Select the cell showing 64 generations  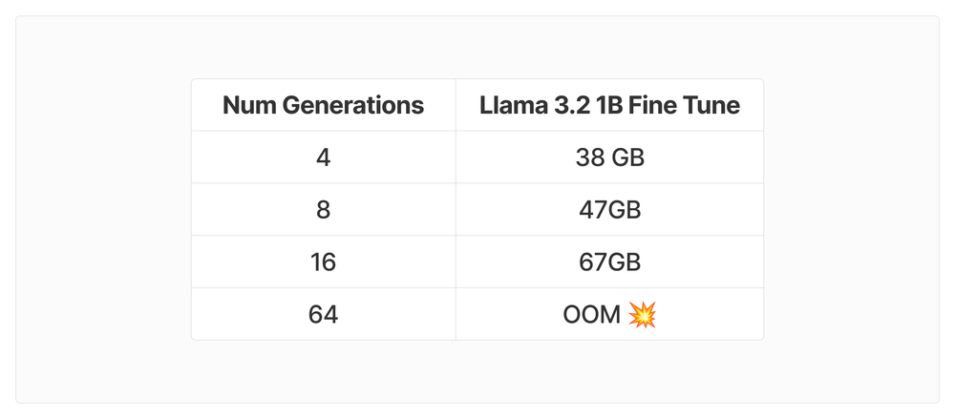(x=323, y=314)
